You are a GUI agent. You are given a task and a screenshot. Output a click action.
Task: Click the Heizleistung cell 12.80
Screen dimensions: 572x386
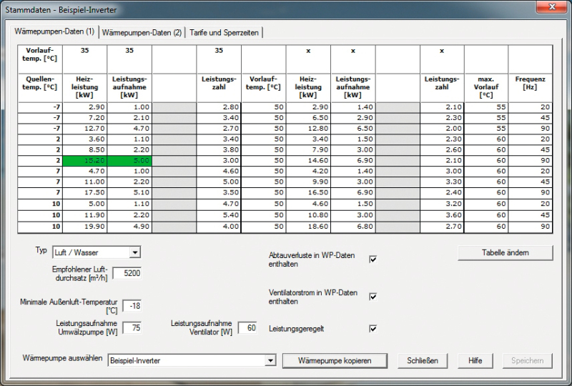[308, 129]
